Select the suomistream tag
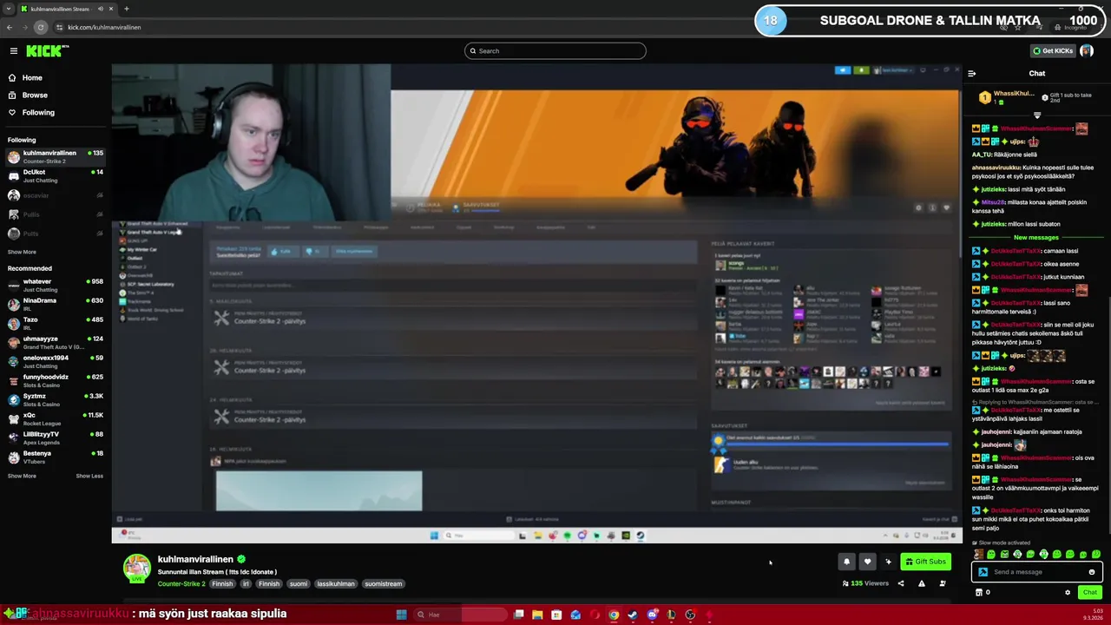Image resolution: width=1111 pixels, height=625 pixels. click(384, 583)
